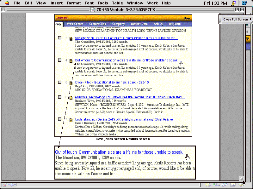The height and width of the screenshot is (189, 253).
Task: Open the Tools menu
Action: click(x=102, y=3)
